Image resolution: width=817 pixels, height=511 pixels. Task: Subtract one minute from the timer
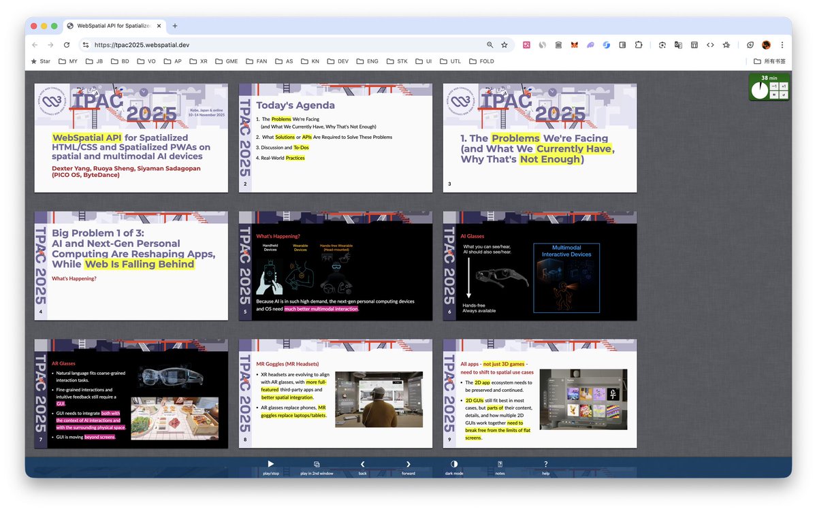pyautogui.click(x=774, y=86)
